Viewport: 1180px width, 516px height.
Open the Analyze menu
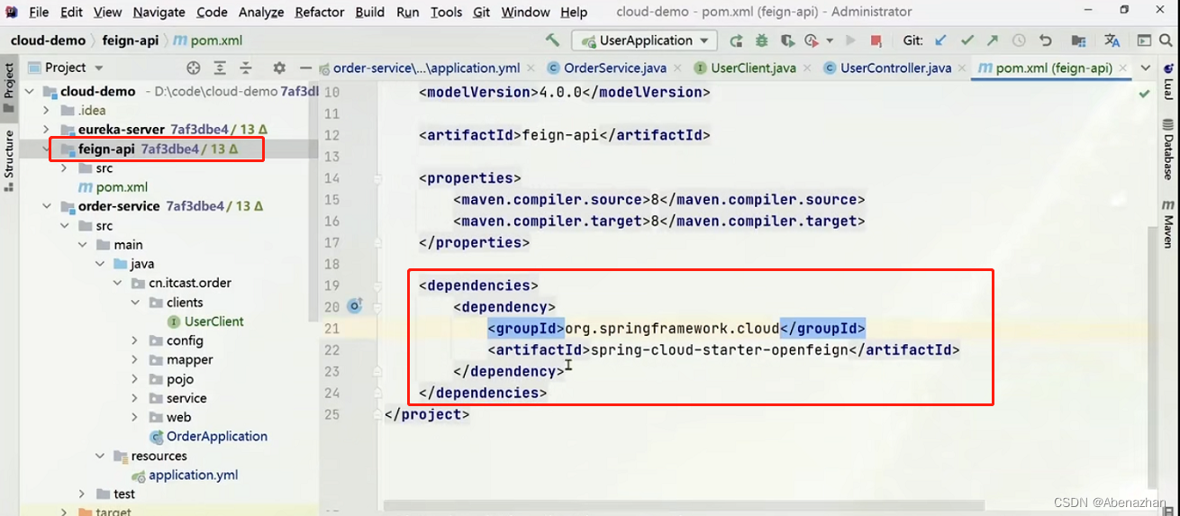[x=261, y=12]
